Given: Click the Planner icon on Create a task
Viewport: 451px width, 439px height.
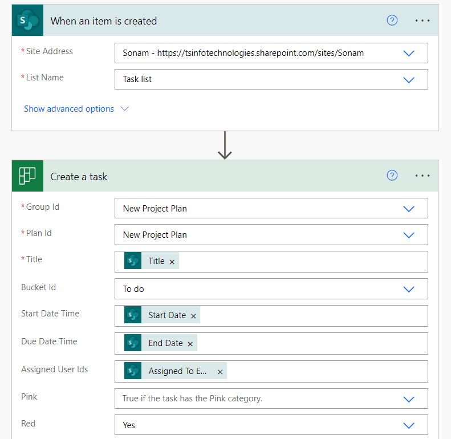Looking at the screenshot, I should [x=27, y=176].
